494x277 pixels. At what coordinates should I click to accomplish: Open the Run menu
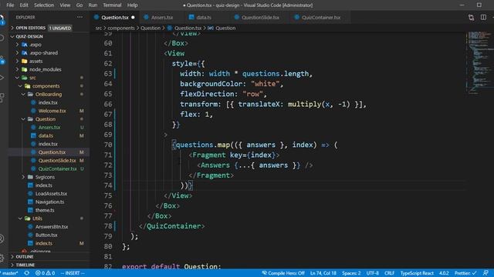coord(93,5)
